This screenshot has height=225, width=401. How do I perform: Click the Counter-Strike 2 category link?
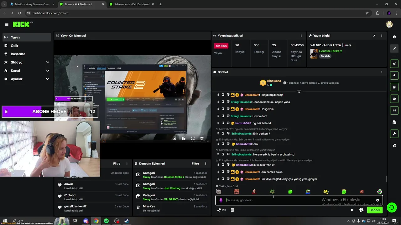click(x=331, y=51)
